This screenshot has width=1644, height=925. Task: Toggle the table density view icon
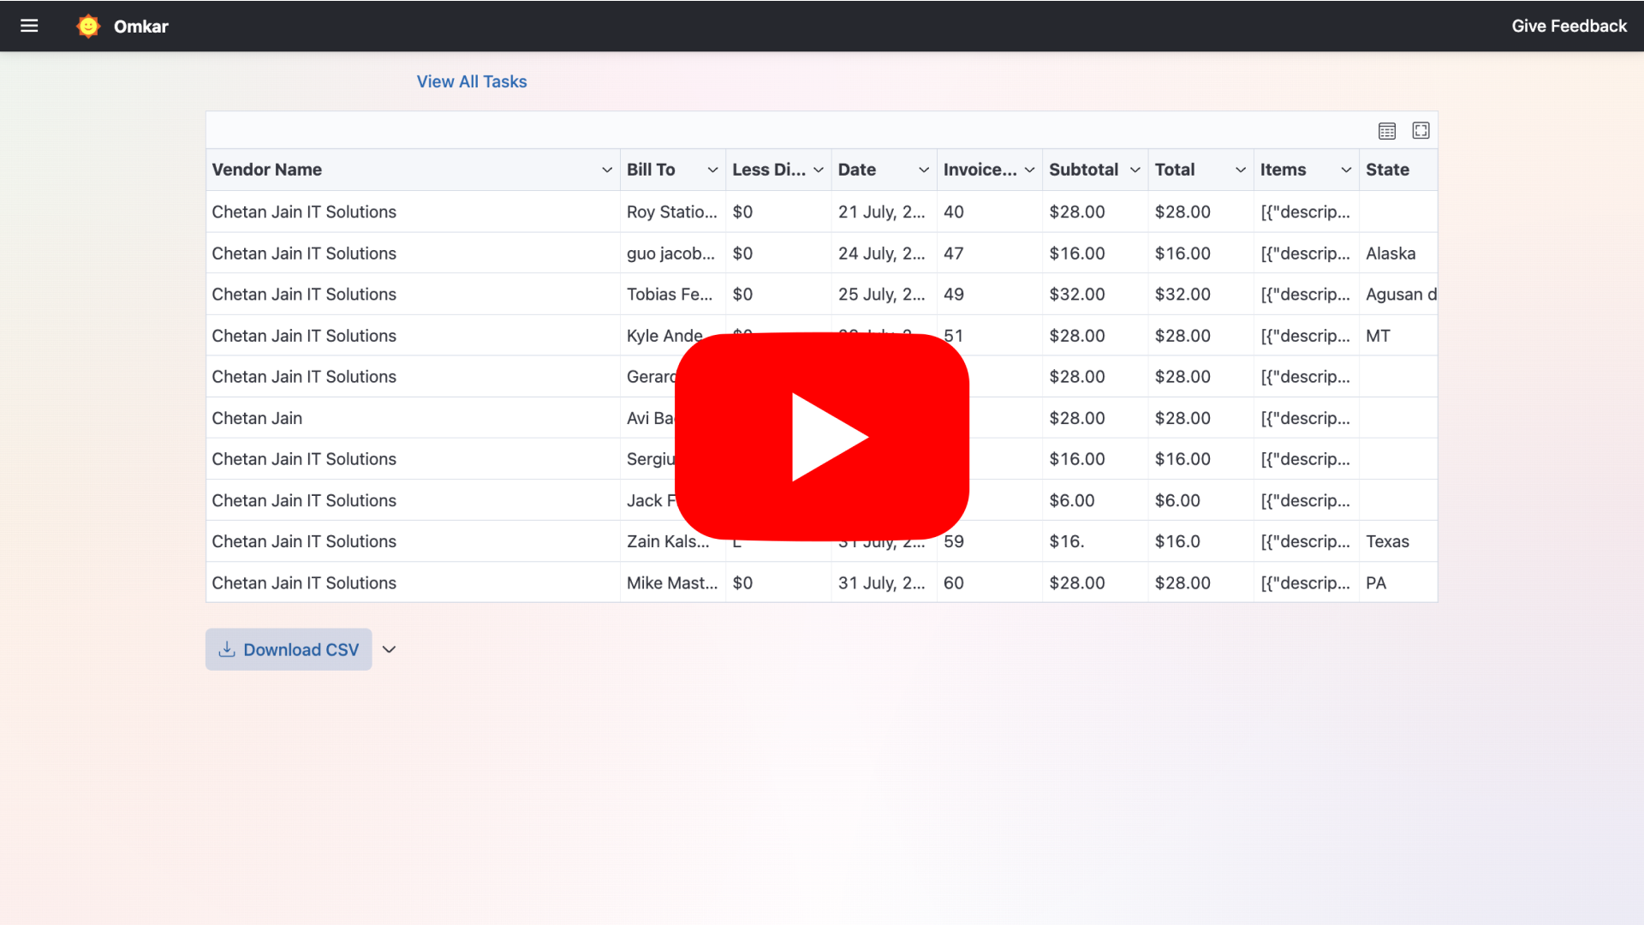[1387, 131]
